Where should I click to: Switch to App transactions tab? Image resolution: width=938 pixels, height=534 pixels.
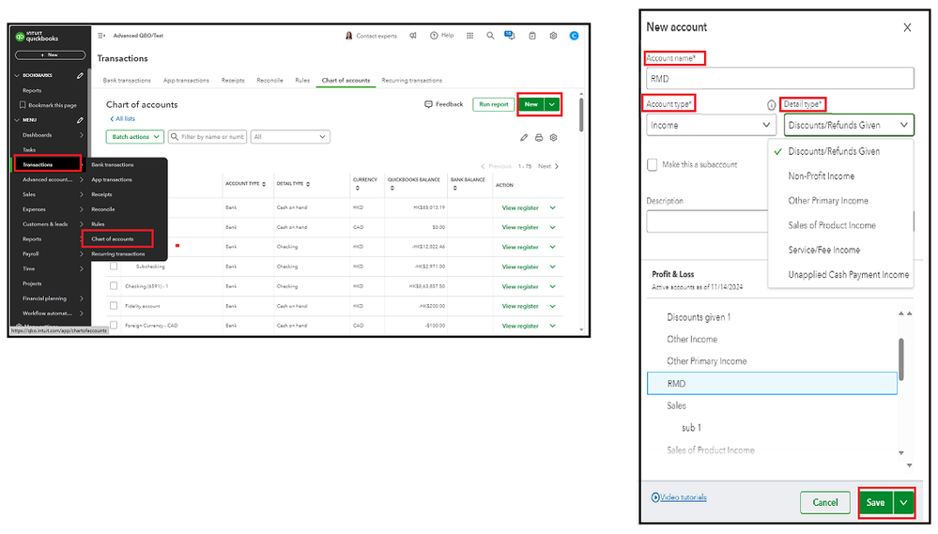(186, 80)
